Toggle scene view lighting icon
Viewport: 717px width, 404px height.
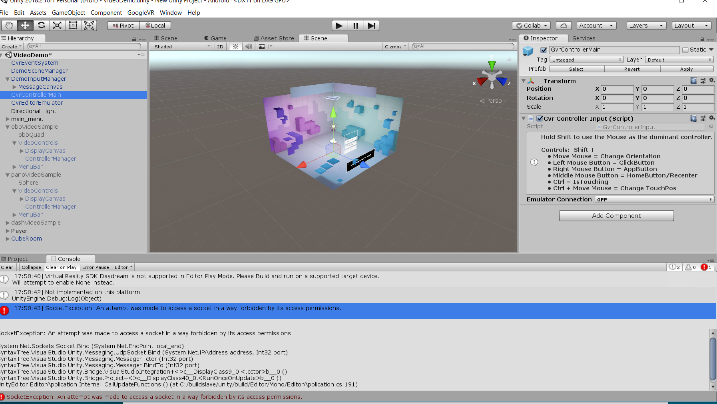point(235,46)
